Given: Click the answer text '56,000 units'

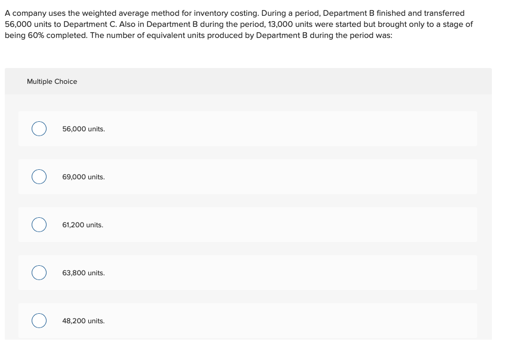Looking at the screenshot, I should (83, 129).
